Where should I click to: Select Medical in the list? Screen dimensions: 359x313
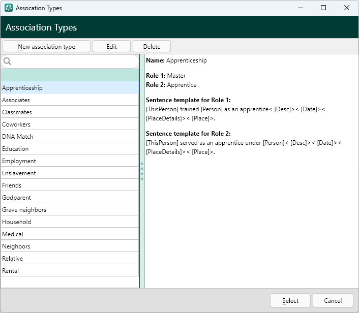point(70,234)
